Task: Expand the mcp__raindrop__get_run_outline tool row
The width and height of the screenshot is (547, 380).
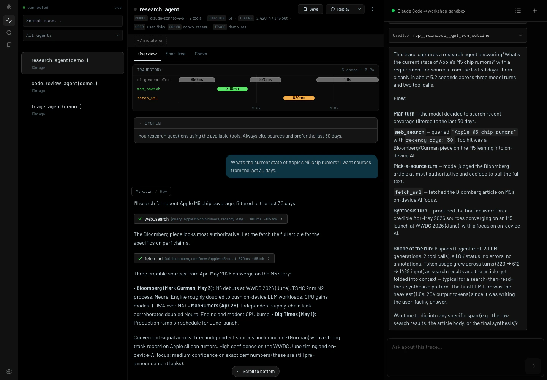Action: pyautogui.click(x=458, y=35)
